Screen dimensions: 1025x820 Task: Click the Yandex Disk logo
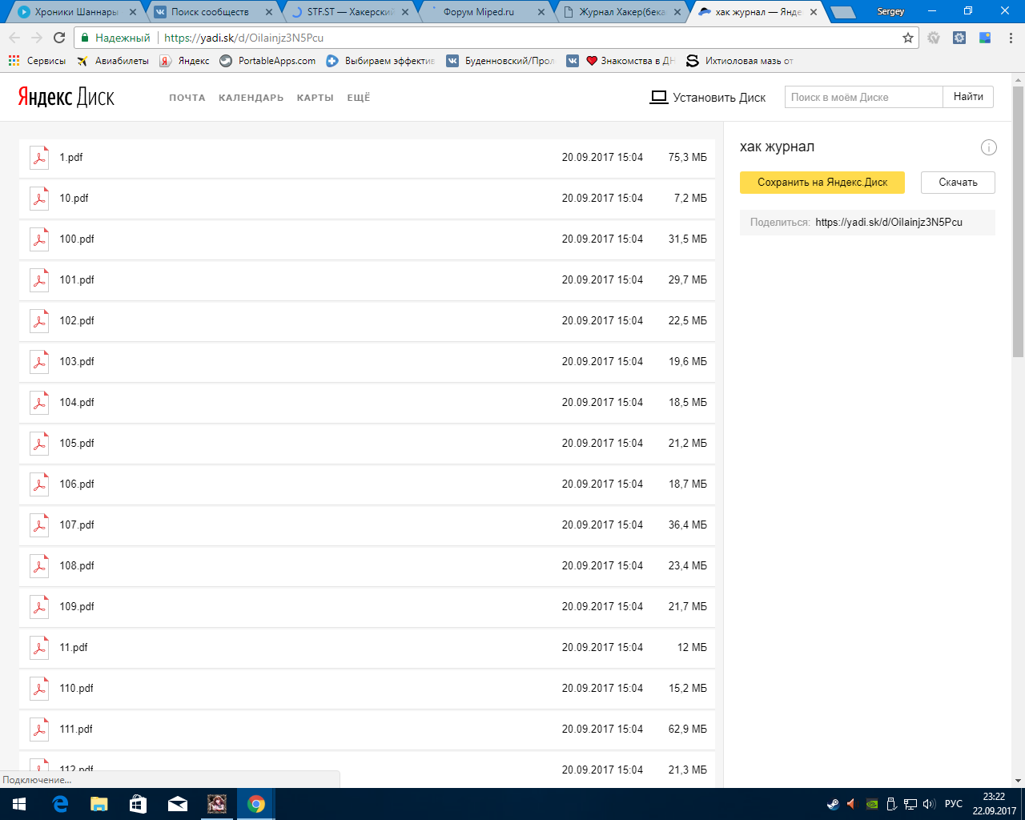(x=66, y=97)
